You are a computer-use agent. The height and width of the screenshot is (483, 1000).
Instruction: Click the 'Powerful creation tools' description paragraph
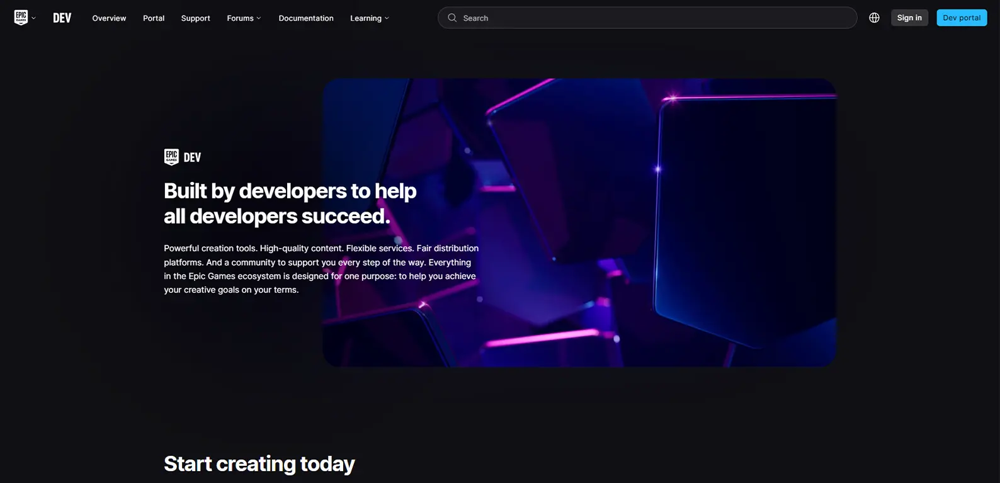point(321,269)
